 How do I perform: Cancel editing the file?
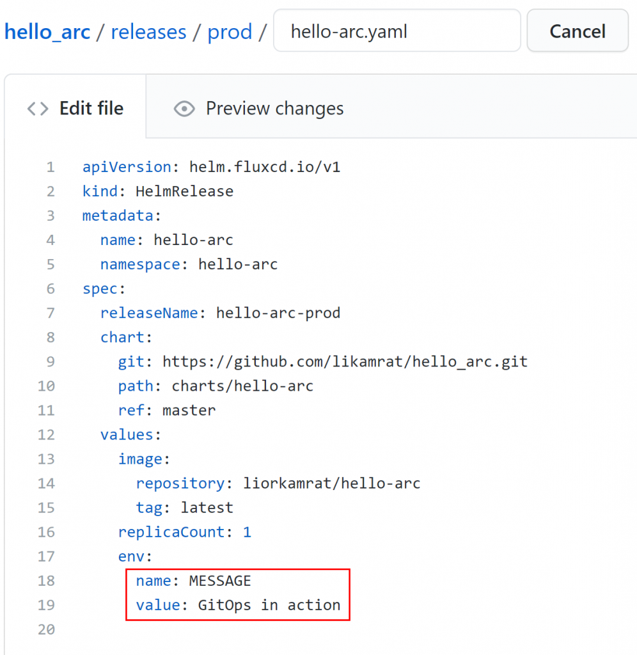(578, 31)
